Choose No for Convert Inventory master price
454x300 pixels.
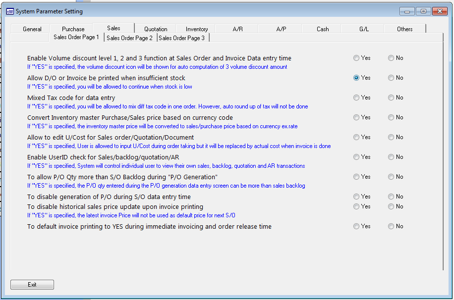click(391, 117)
